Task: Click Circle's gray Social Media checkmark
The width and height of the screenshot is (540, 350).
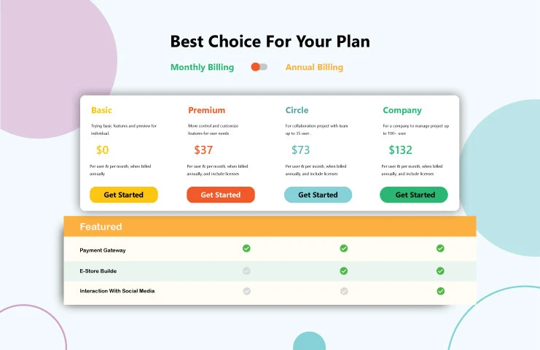Action: (344, 291)
